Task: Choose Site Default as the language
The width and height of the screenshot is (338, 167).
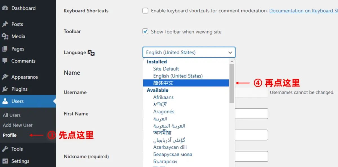Action: 166,69
